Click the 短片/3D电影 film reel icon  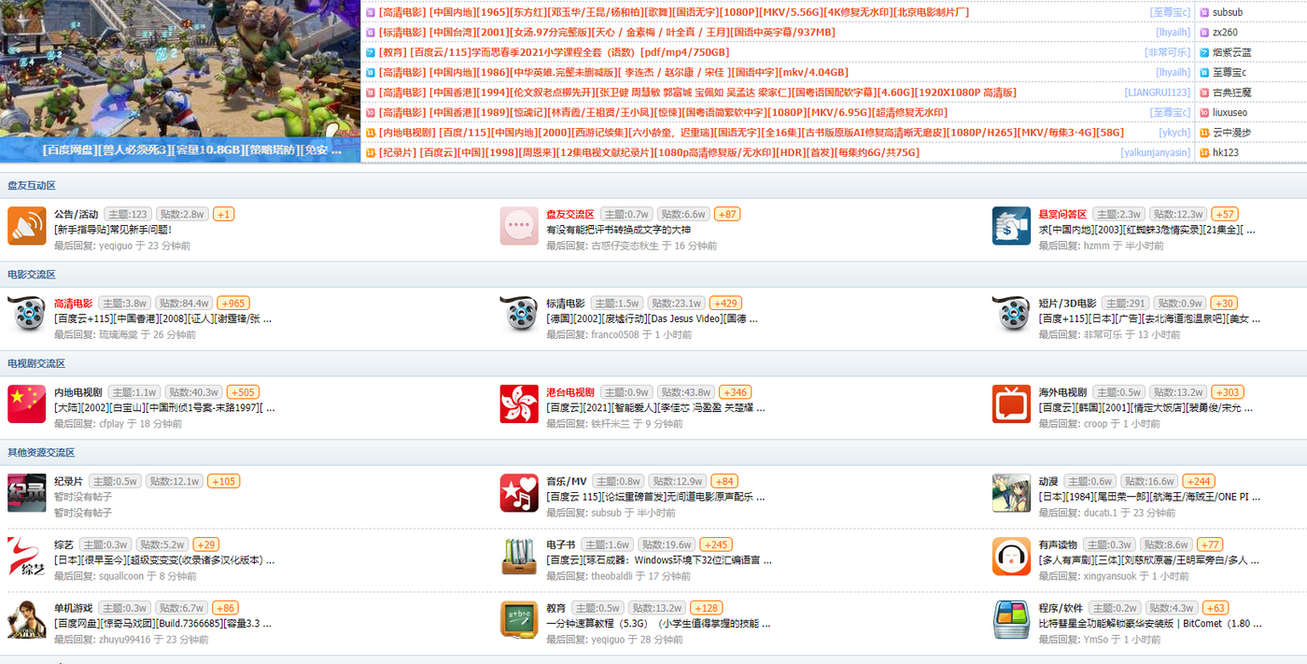click(1011, 315)
